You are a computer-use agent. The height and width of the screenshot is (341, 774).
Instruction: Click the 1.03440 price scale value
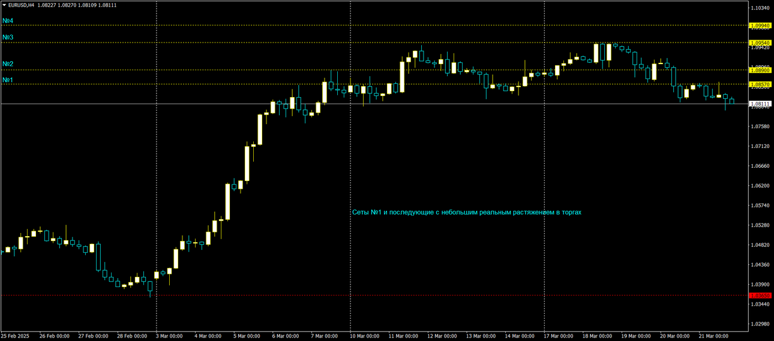[x=761, y=304]
